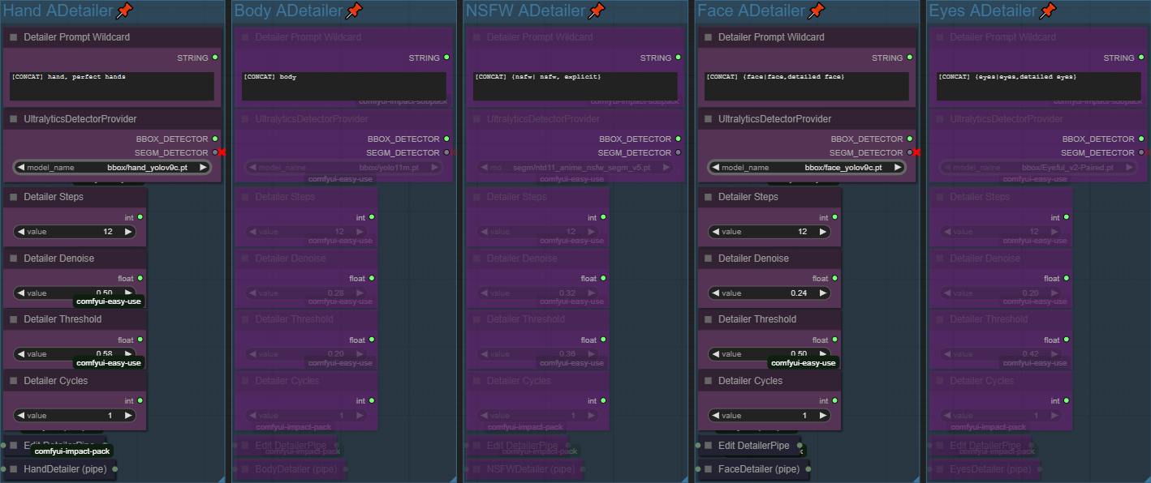Image resolution: width=1151 pixels, height=483 pixels.
Task: Click collapse dot of HandDetailer (pipe) node
Action: point(14,469)
